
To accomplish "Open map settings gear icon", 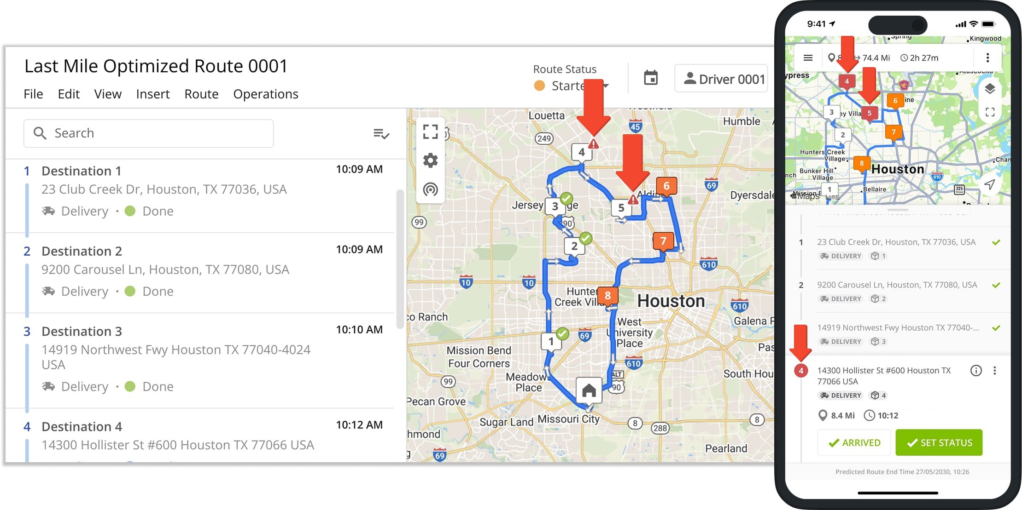I will point(430,160).
